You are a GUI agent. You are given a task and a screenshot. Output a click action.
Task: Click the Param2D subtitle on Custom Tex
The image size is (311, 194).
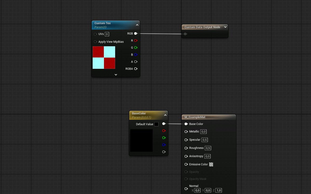pos(101,27)
